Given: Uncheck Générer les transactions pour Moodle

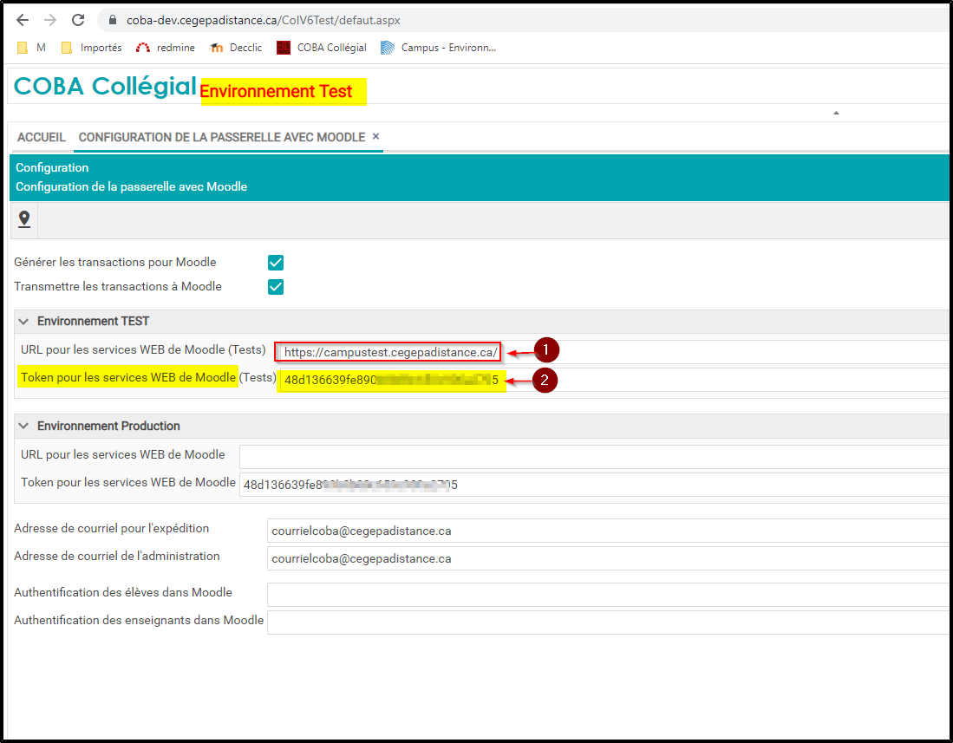Looking at the screenshot, I should pos(276,263).
